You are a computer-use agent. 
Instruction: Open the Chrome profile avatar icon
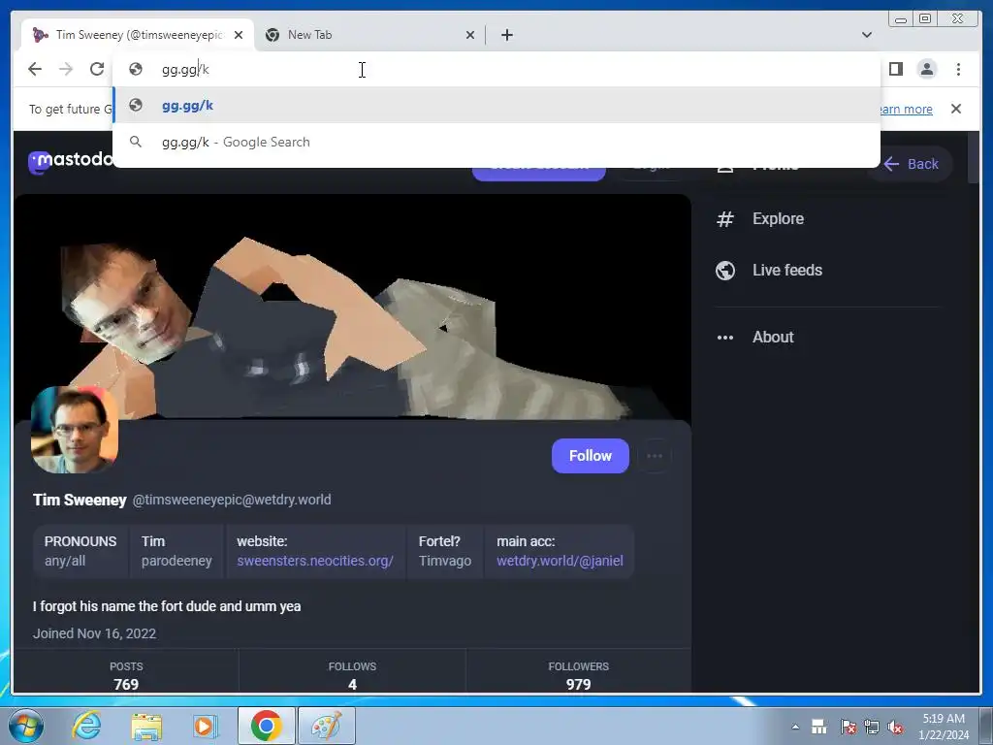point(927,69)
